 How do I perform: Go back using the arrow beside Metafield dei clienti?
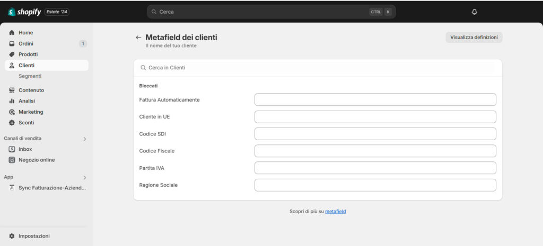138,38
